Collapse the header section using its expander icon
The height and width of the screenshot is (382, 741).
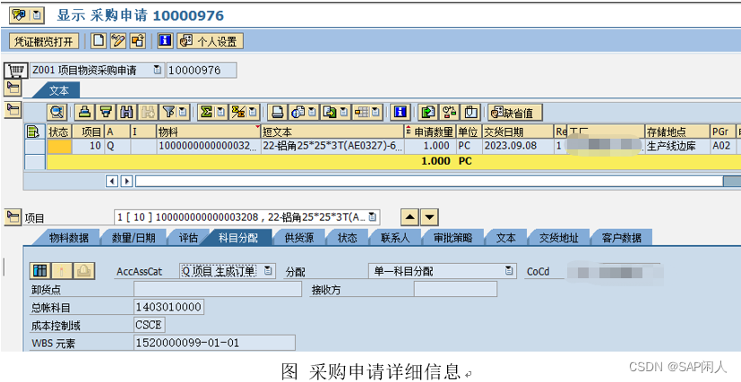pos(13,88)
